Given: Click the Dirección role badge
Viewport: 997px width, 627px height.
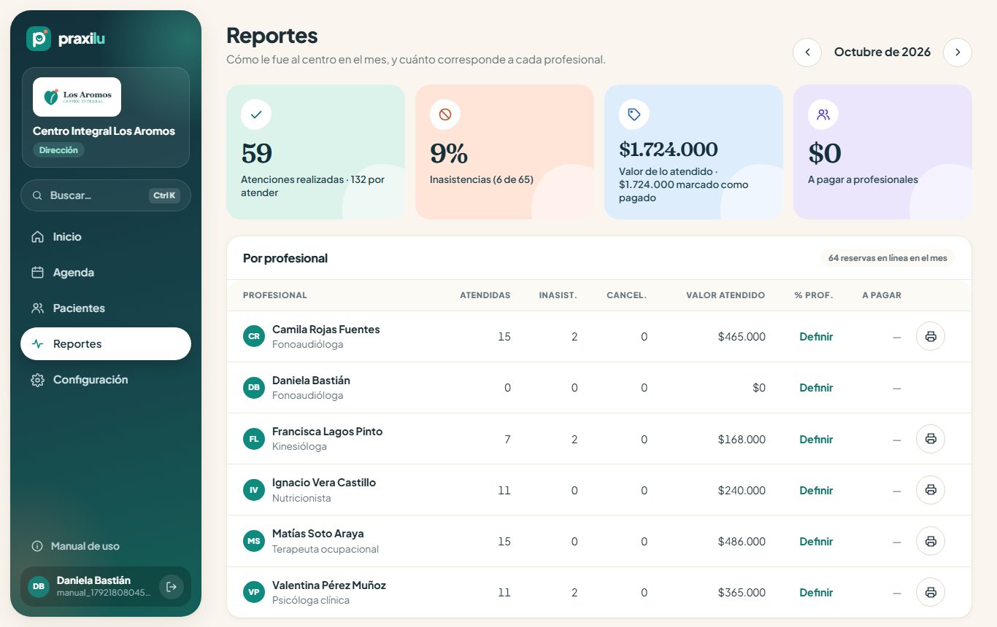Looking at the screenshot, I should (58, 150).
